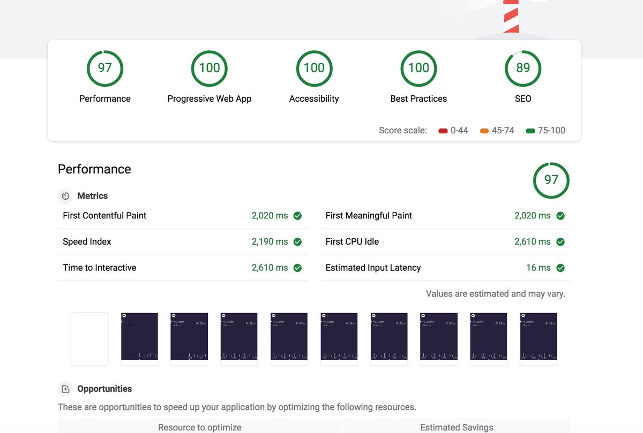The height and width of the screenshot is (433, 643).
Task: Click the 'Resource to optimize' column header
Action: [x=200, y=427]
